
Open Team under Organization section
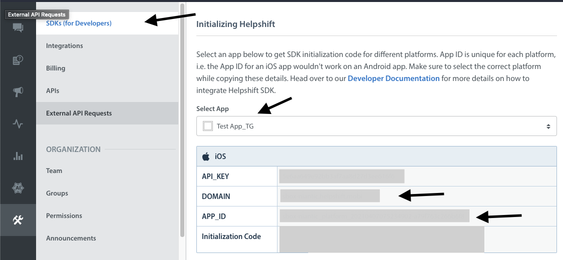(x=54, y=170)
